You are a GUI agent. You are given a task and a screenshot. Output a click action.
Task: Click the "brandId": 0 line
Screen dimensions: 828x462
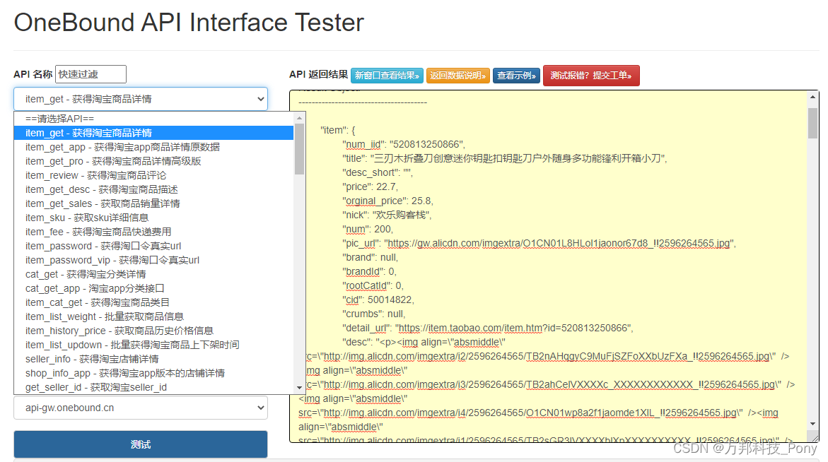click(x=369, y=271)
